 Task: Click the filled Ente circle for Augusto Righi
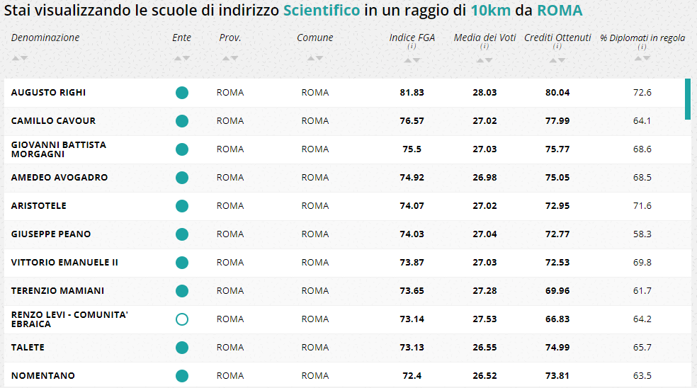182,93
